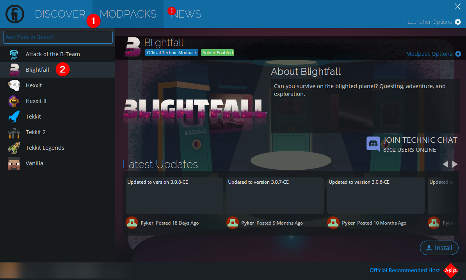Select the Tekkit modpack name

coord(33,116)
